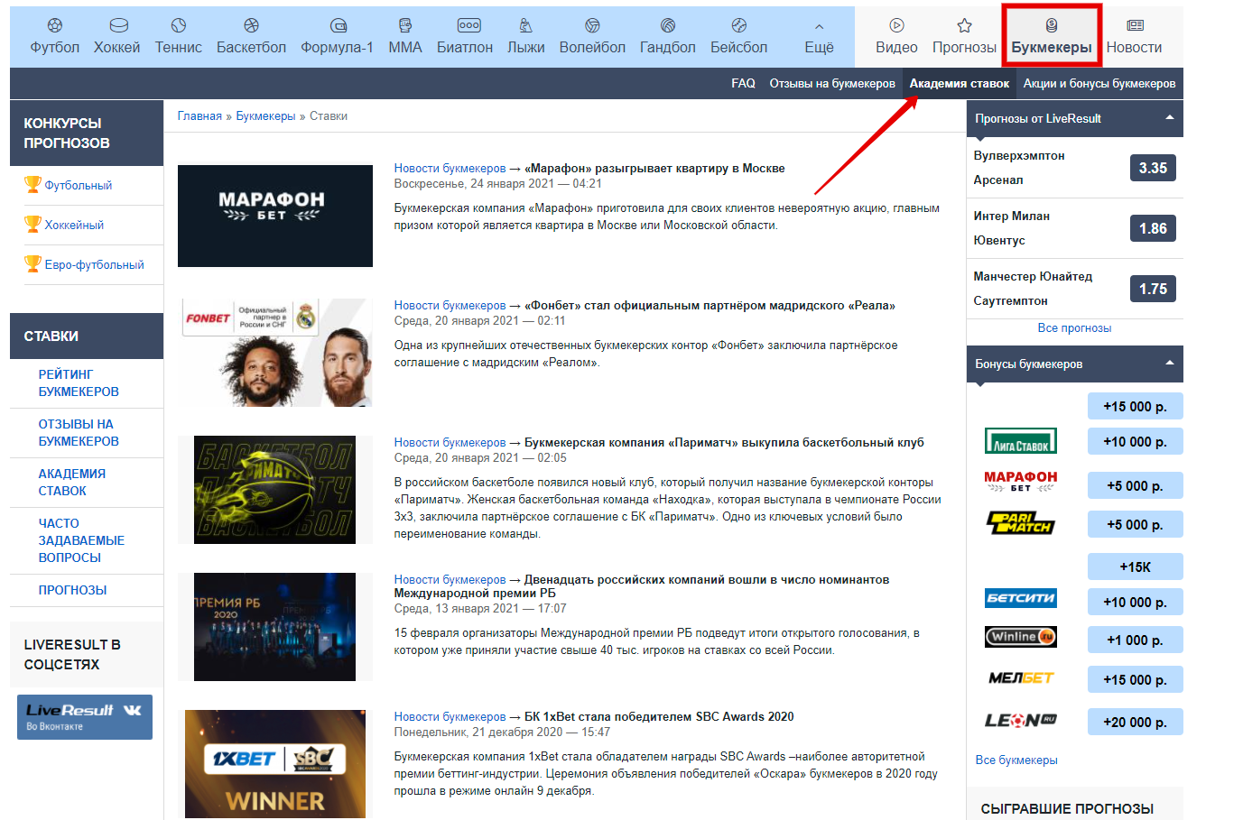This screenshot has width=1243, height=820.
Task: Switch to Академия ставок tab
Action: 959,83
